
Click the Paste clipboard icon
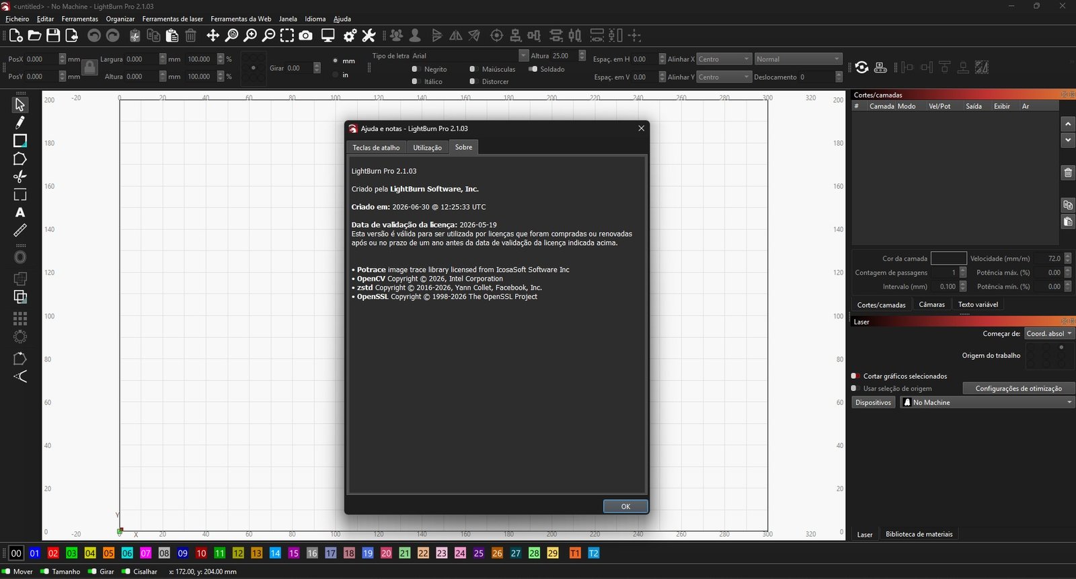[x=172, y=36]
